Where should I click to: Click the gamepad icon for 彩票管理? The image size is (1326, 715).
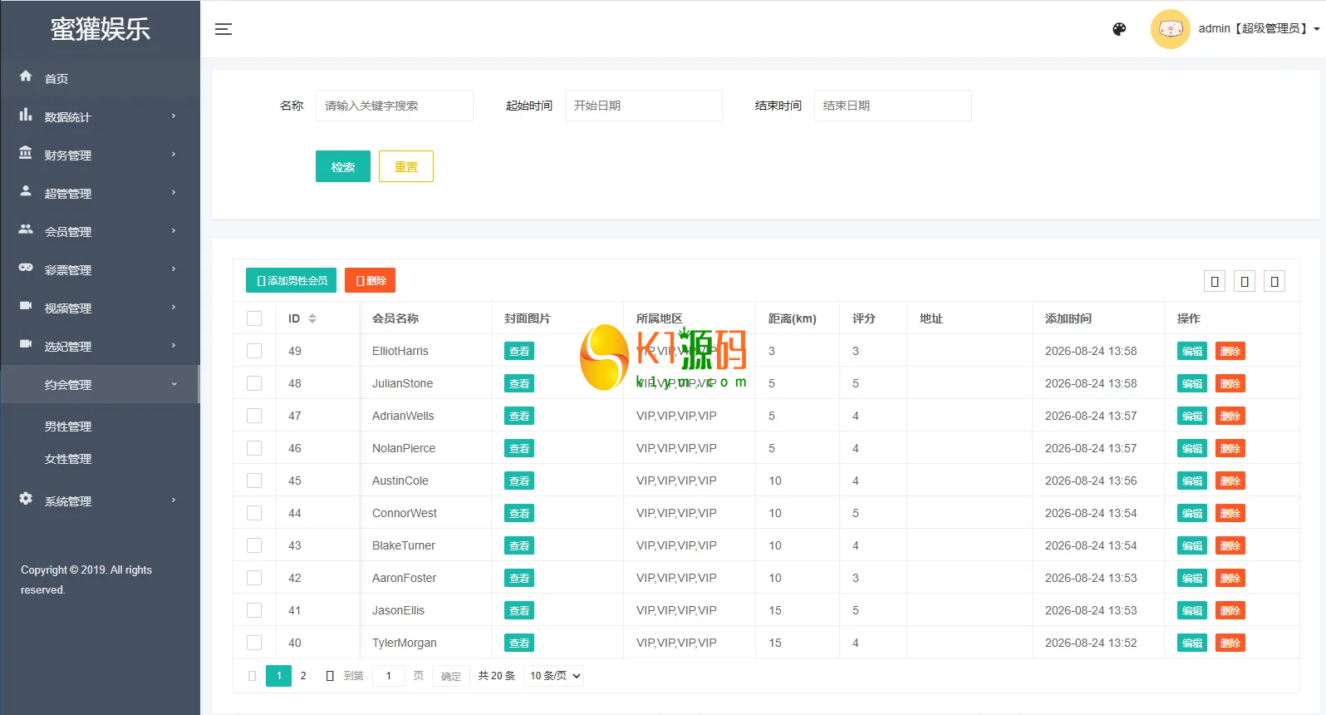[26, 268]
